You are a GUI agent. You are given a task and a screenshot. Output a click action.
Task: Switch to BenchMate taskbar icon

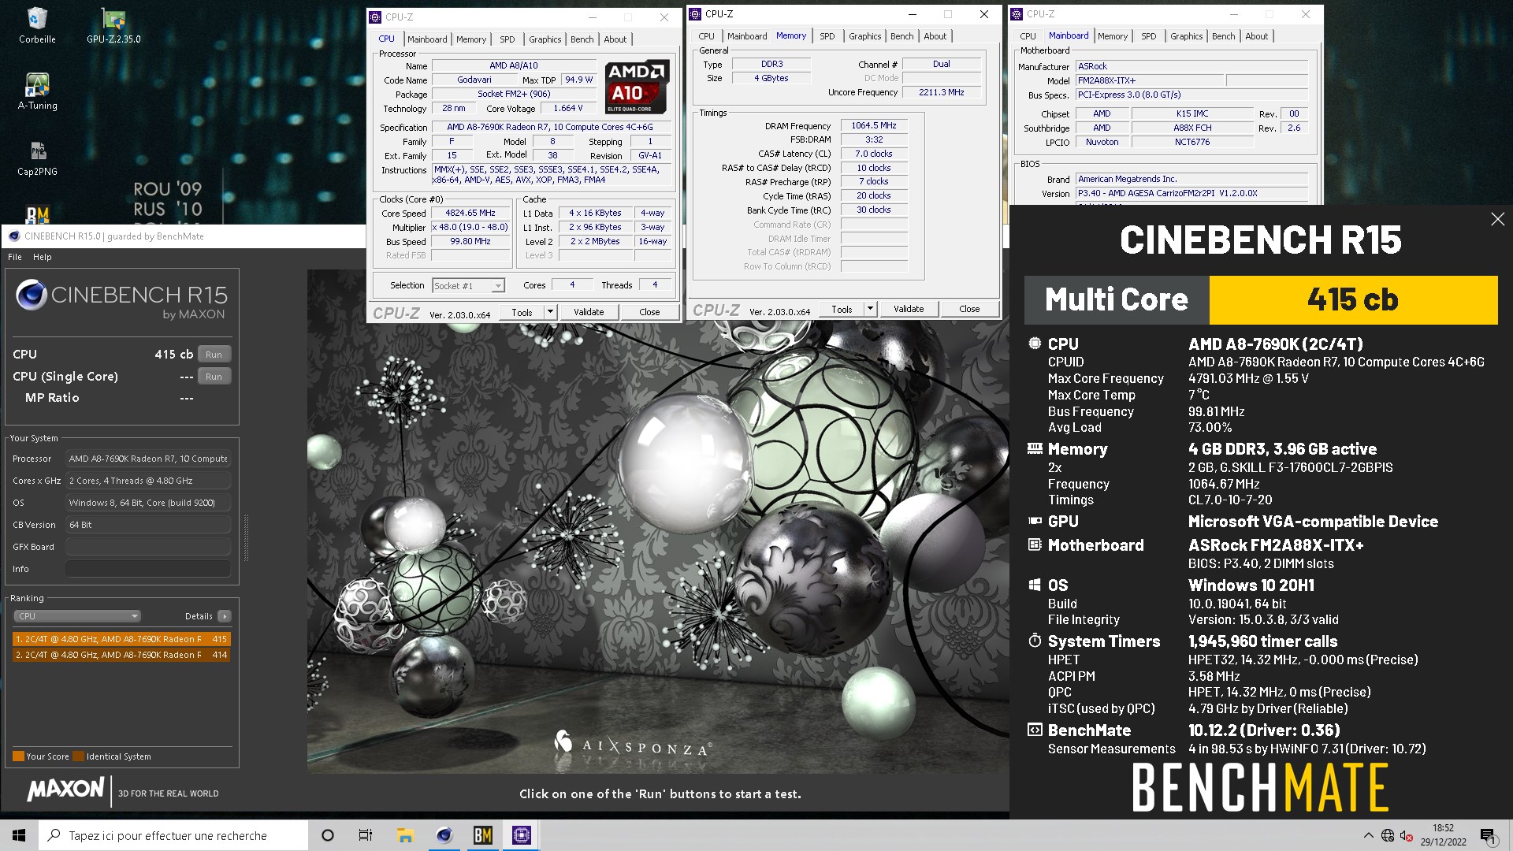click(482, 835)
